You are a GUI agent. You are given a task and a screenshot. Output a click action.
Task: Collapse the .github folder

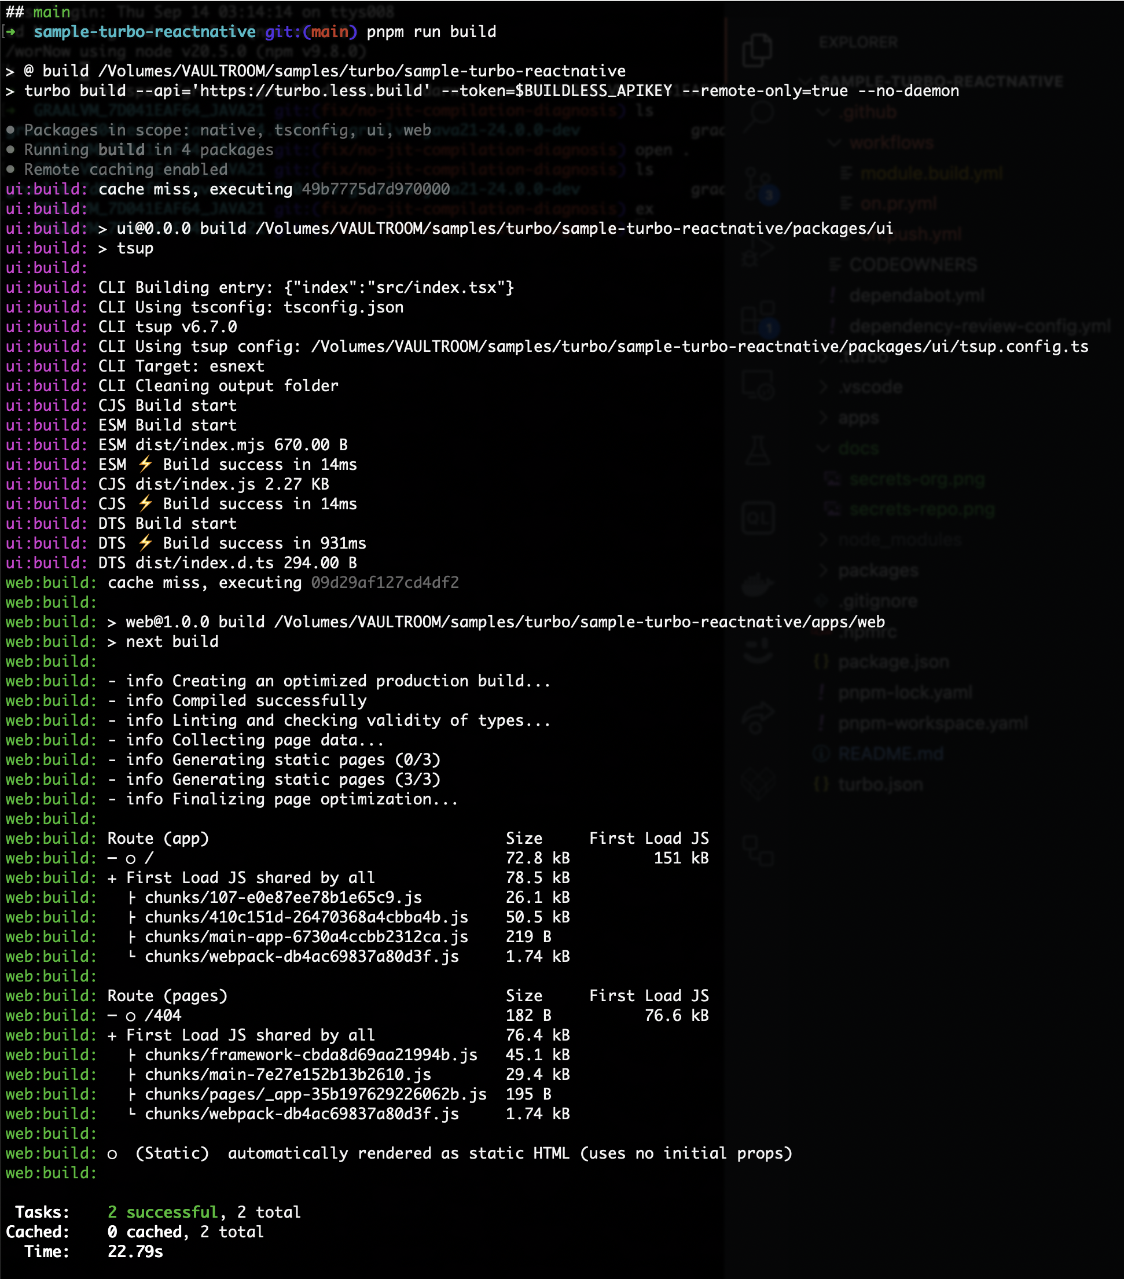tap(869, 113)
